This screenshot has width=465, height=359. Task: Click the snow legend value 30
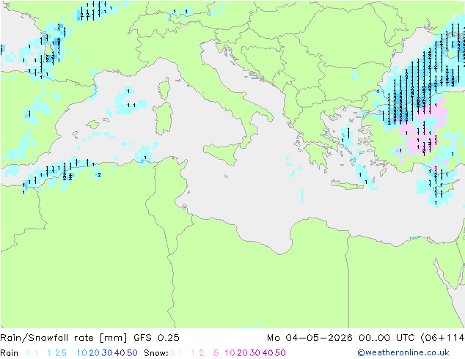tap(255, 353)
